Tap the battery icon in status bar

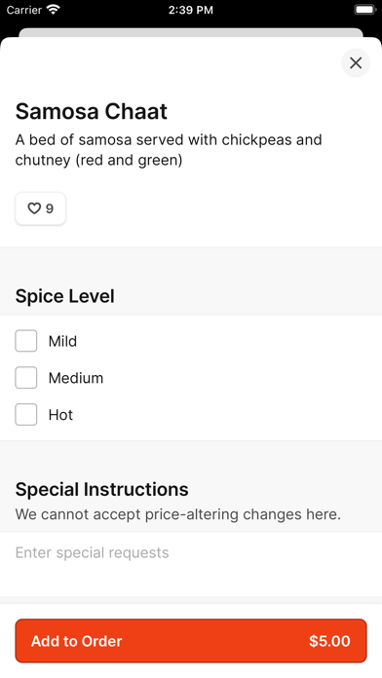(x=365, y=10)
